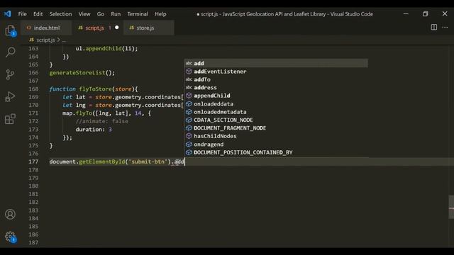
Task: Click line number 177 in the gutter
Action: point(33,161)
